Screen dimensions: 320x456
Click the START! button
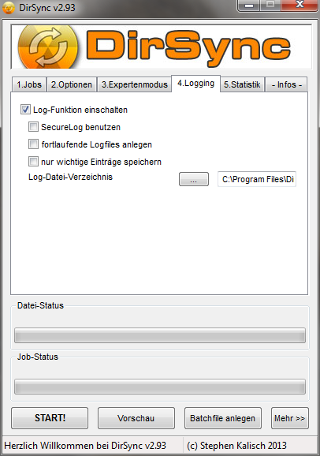[x=50, y=418]
